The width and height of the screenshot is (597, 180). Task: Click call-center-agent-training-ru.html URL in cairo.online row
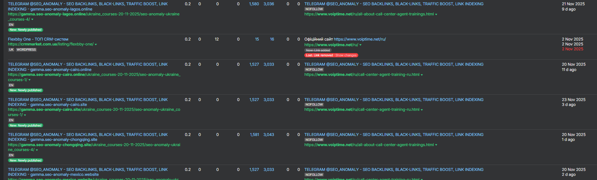pos(362,75)
